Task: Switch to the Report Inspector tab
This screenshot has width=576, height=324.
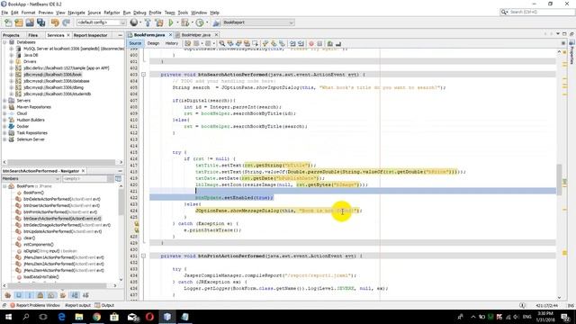Action: 90,35
